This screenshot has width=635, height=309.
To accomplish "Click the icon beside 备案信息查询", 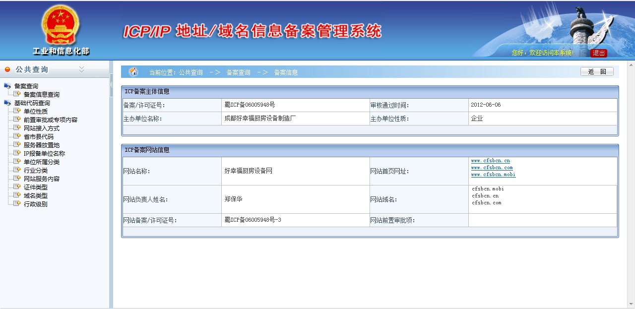I will [17, 94].
